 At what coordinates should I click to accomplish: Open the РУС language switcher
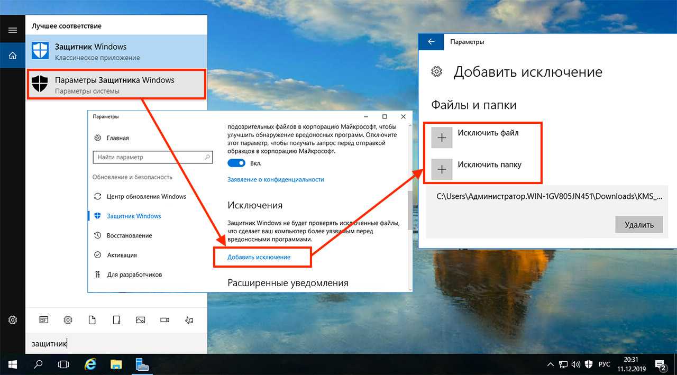pyautogui.click(x=604, y=364)
